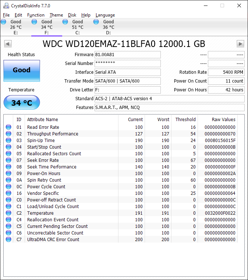
Task: Open the Theme menu
Action: coord(56,15)
